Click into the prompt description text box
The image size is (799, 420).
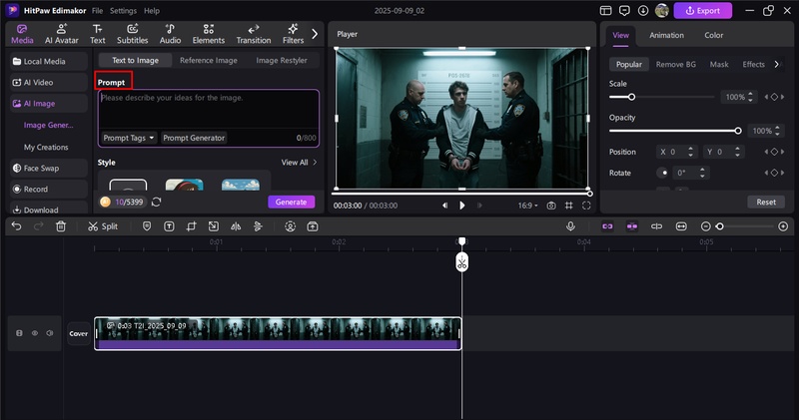pyautogui.click(x=209, y=110)
